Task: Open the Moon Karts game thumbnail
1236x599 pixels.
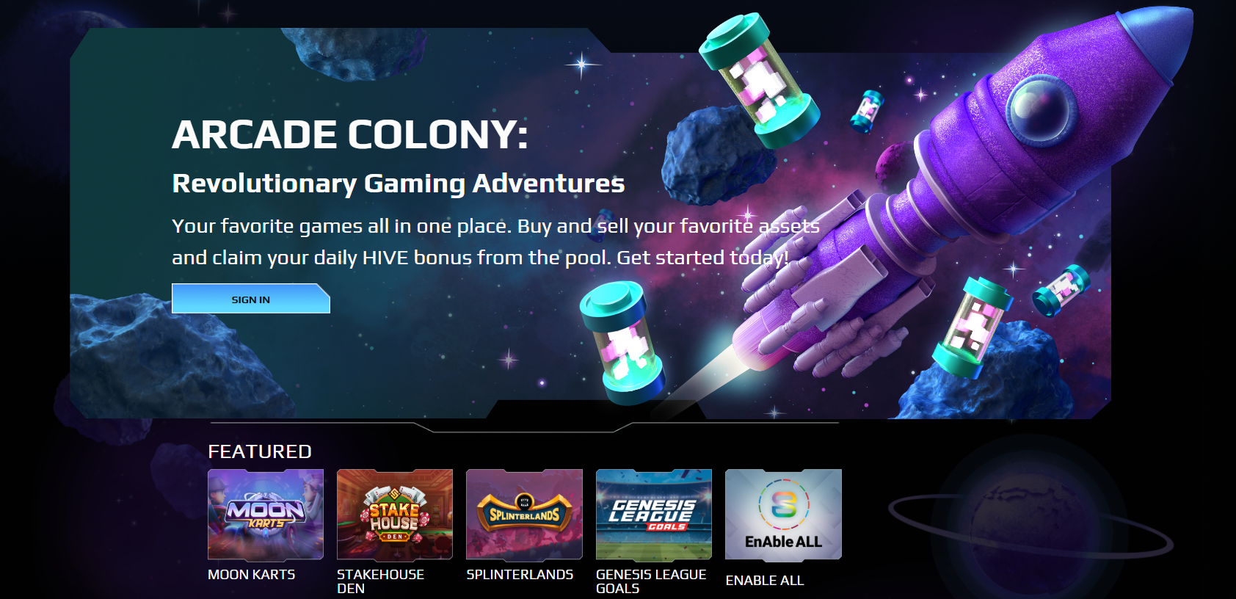Action: click(266, 515)
